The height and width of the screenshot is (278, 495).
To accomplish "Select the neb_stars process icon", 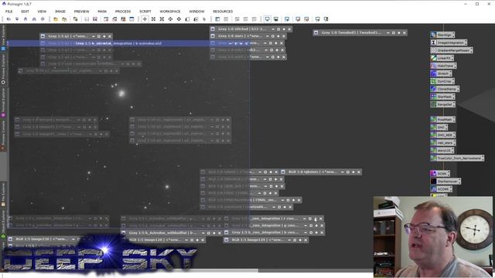I will point(442,143).
